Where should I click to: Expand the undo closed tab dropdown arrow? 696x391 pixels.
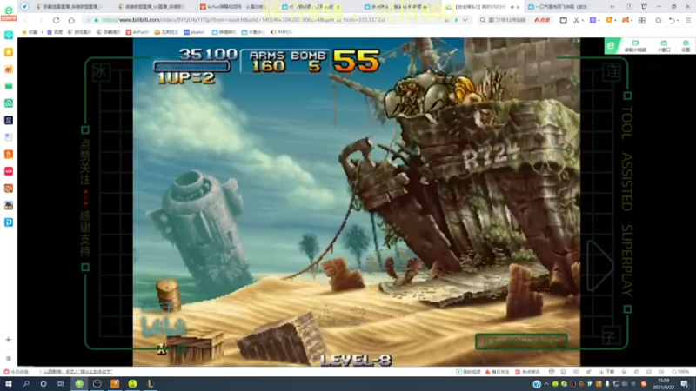coord(678,20)
